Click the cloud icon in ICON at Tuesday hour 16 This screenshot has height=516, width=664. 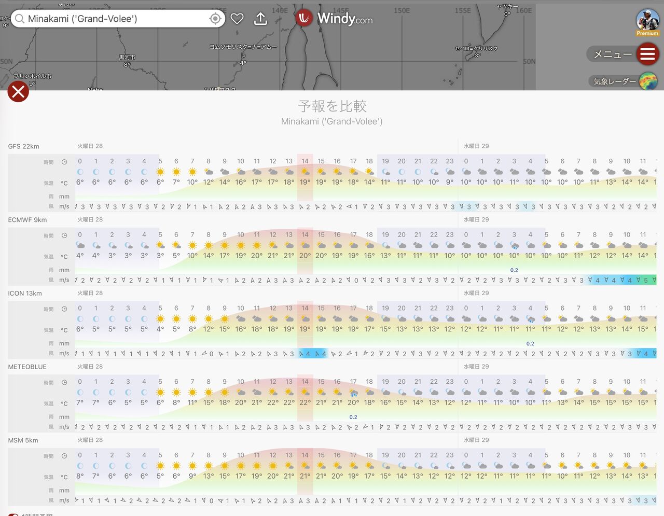pos(337,319)
